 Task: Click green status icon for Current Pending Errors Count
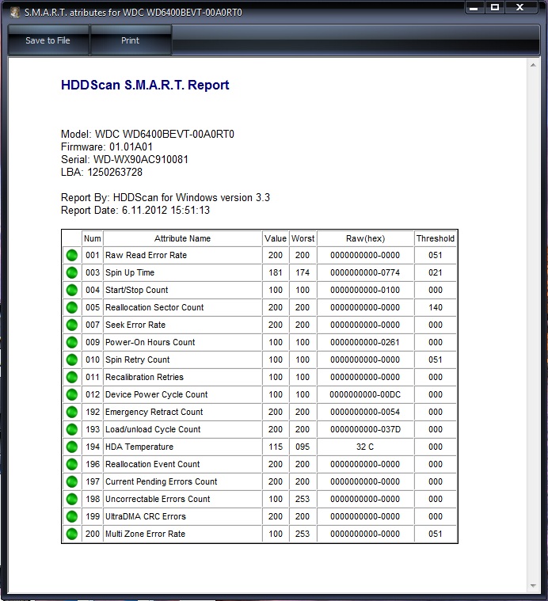[71, 481]
